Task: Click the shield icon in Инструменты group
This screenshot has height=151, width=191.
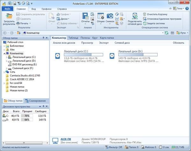Action: tap(122, 23)
